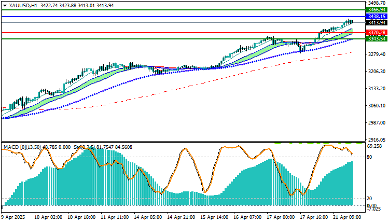Click the 15 Apr 14:00 time label
Viewport: 389px width, 223px height.
pos(214,217)
